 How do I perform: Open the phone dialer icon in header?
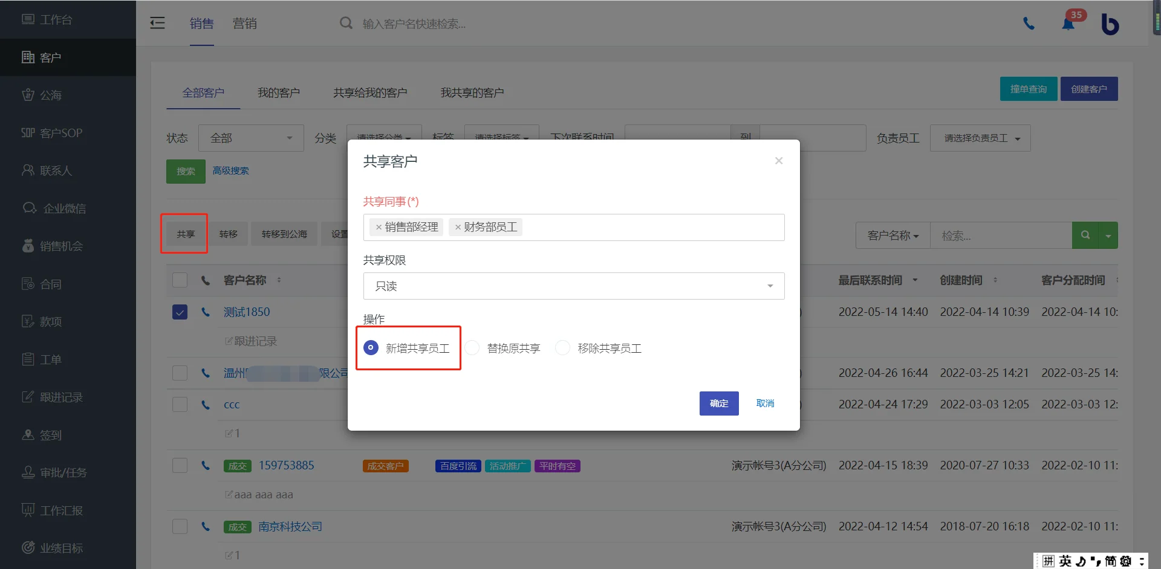point(1028,24)
